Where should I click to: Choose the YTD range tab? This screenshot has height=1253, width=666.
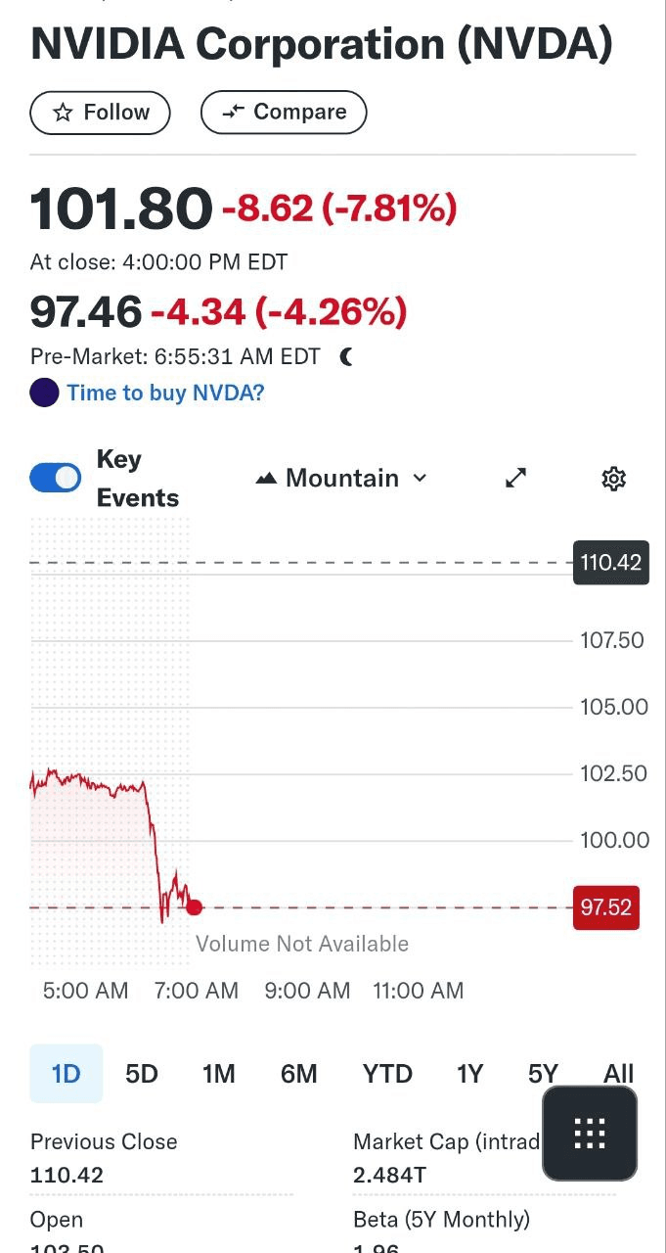pos(387,1074)
